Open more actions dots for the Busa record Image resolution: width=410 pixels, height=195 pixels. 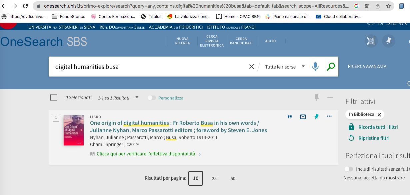point(329,116)
